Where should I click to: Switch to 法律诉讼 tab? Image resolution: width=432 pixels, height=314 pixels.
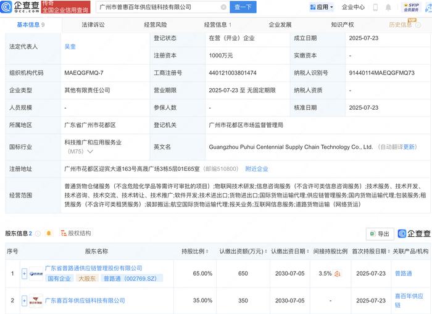pyautogui.click(x=93, y=25)
